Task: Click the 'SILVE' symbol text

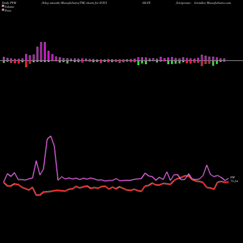Action: point(146,3)
